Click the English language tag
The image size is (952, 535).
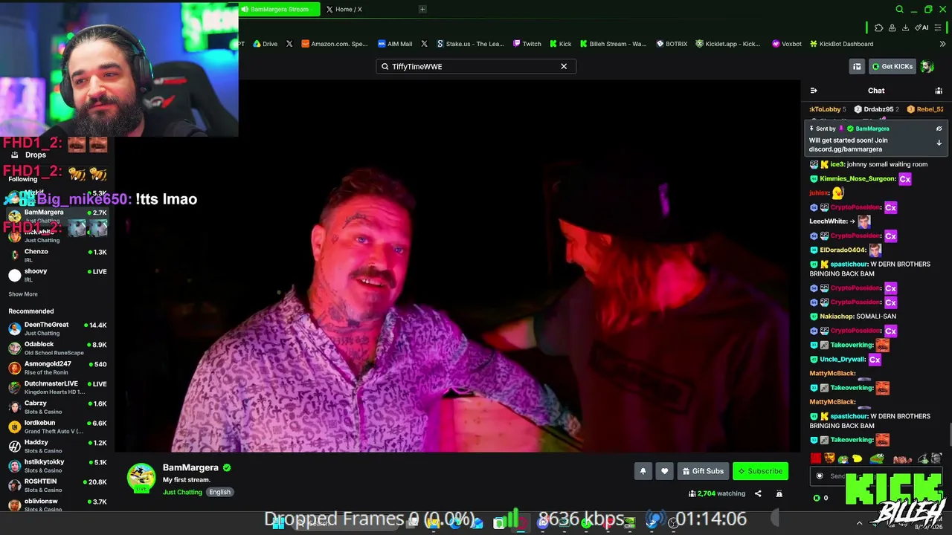[x=219, y=492]
